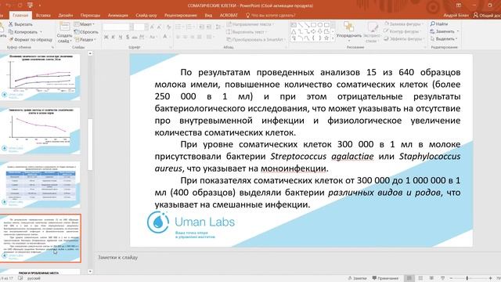501x282 pixels.
Task: Decrease font size with small A button
Action: (x=159, y=27)
